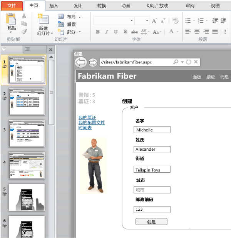Click the bullet list icon
Viewport: 231px width, 238px height.
188,20
